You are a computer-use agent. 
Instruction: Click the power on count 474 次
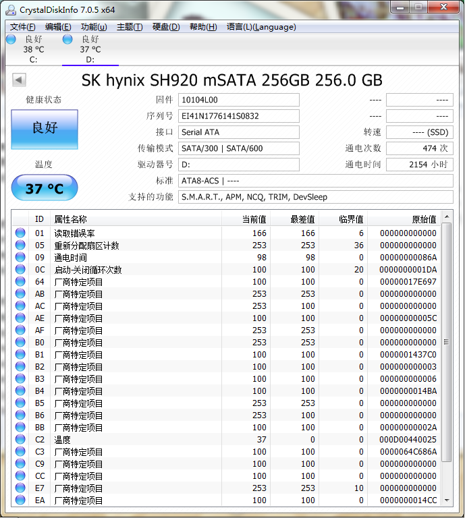pos(419,148)
